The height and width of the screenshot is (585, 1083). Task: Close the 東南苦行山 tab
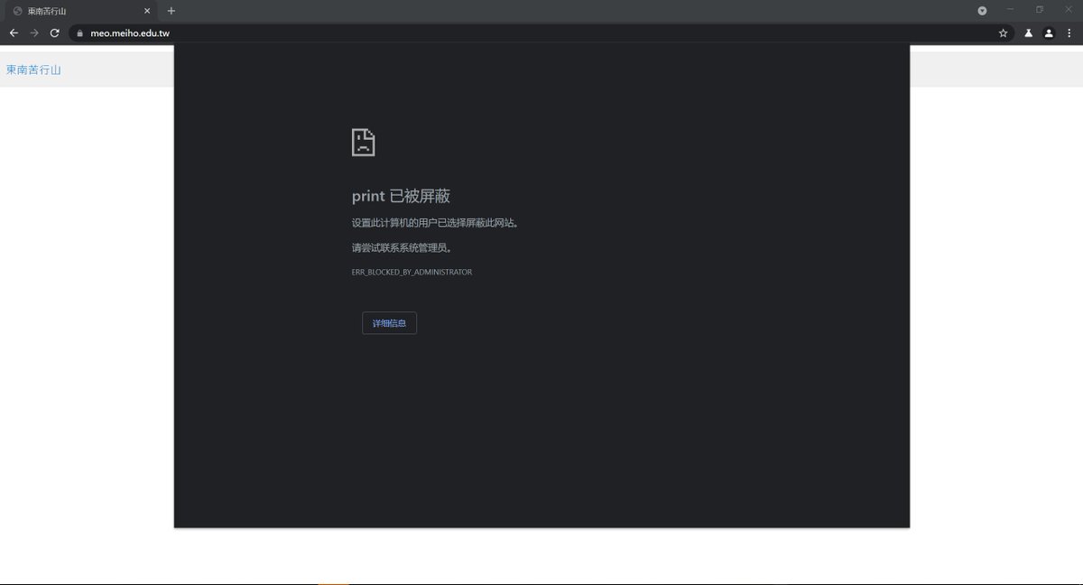point(147,11)
